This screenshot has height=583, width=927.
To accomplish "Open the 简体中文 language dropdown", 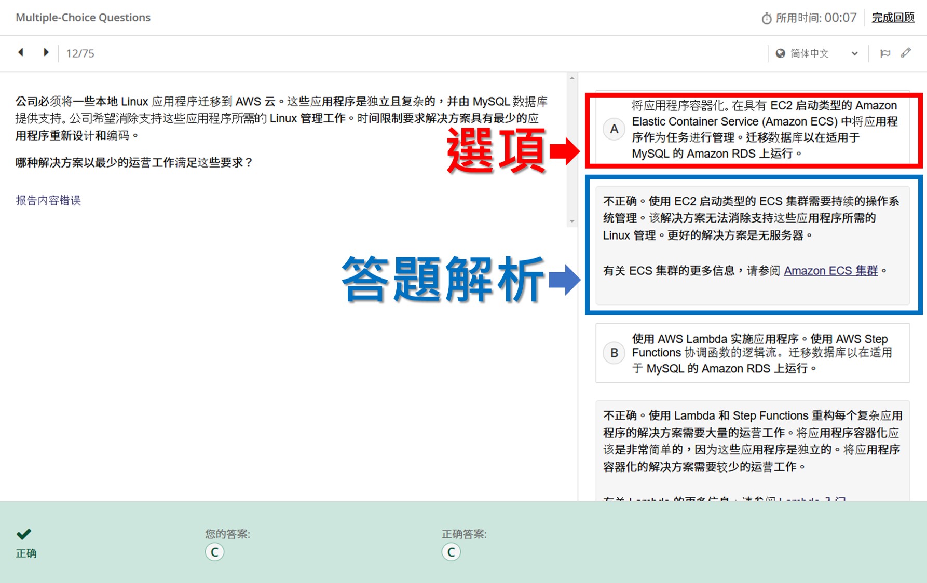I will [x=810, y=53].
